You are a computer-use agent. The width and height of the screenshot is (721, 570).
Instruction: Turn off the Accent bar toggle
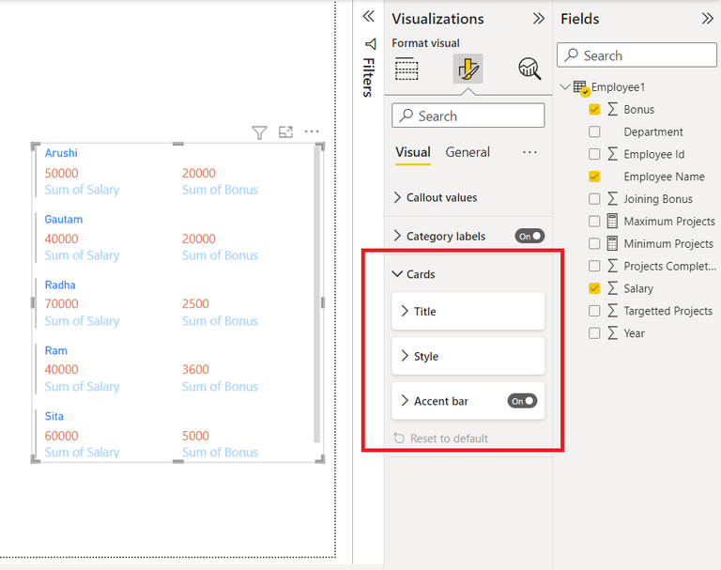[x=522, y=401]
